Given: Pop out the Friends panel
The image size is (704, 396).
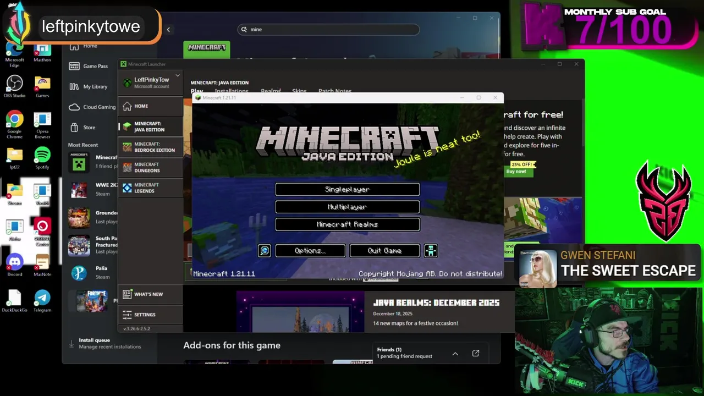Looking at the screenshot, I should pos(476,353).
